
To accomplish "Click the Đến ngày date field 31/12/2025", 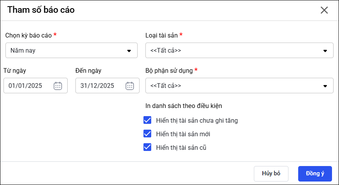I will [x=98, y=86].
